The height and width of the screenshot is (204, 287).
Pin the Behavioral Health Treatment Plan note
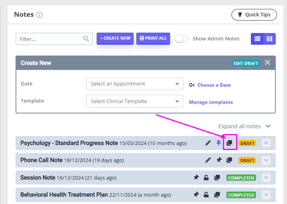point(196,195)
